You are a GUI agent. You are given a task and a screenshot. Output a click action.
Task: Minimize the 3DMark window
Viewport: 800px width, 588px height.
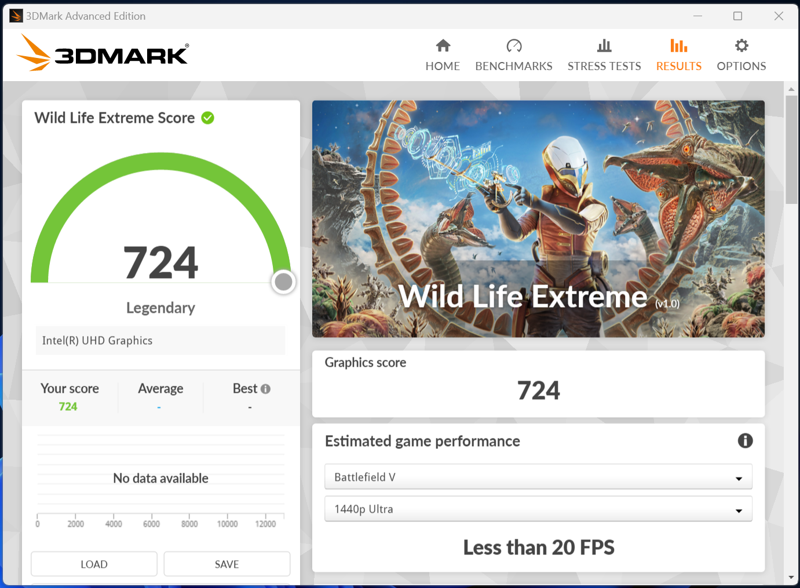[697, 16]
